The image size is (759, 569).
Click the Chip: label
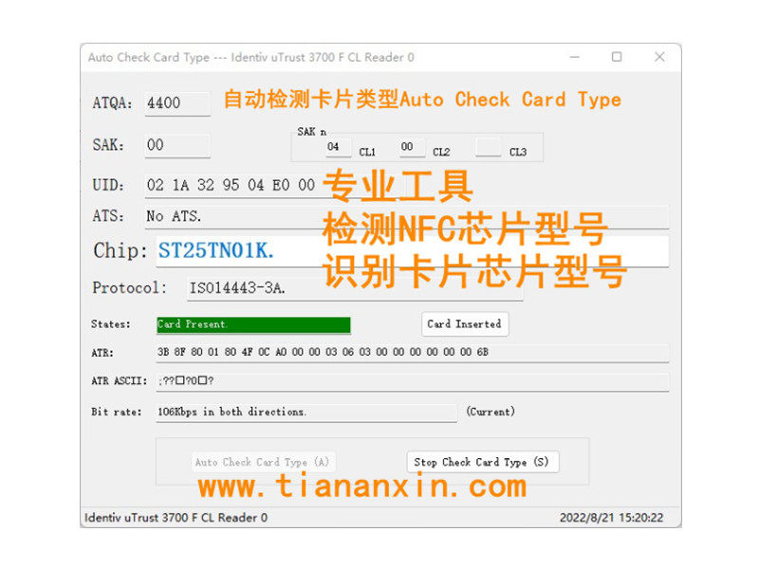120,251
